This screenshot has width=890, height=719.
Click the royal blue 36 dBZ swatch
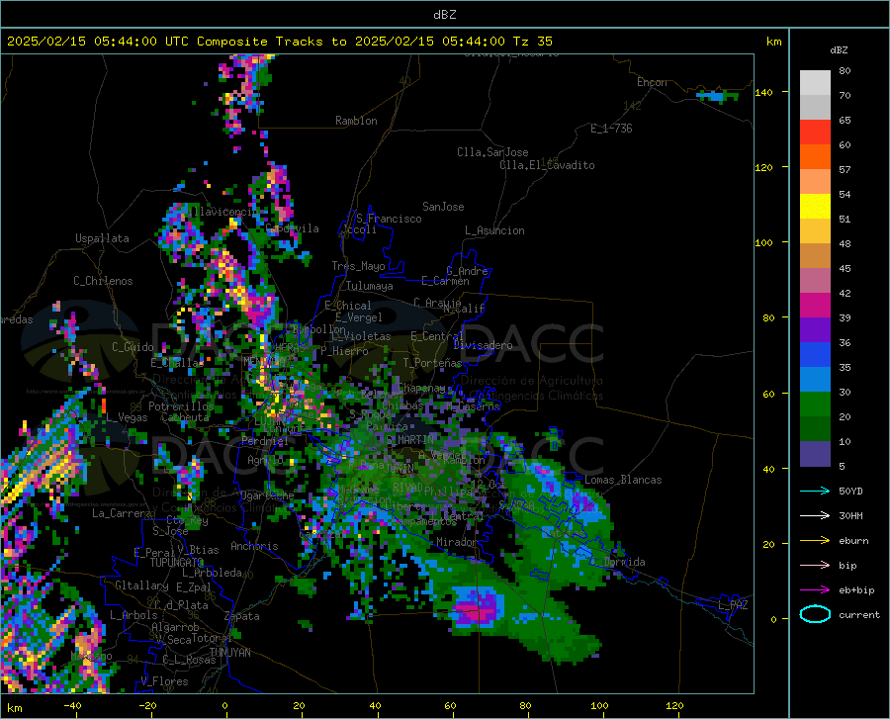[x=815, y=355]
